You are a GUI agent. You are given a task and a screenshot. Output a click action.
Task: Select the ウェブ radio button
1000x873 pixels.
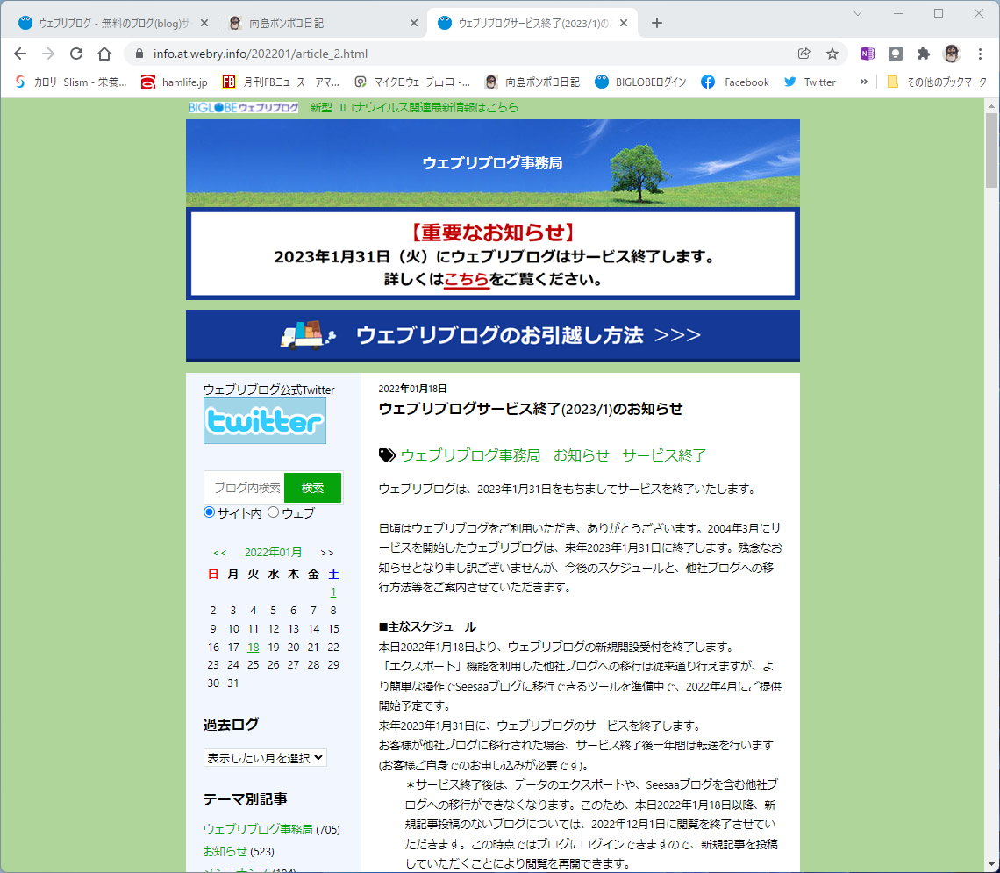[x=274, y=512]
